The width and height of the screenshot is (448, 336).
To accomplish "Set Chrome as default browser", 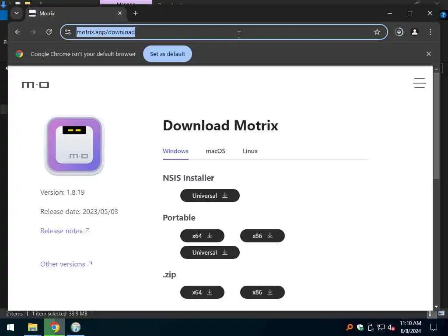I will pos(168,54).
